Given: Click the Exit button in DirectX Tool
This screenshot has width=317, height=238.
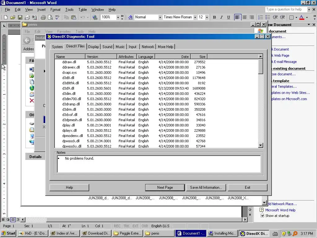Looking at the screenshot, I should click(x=247, y=187).
